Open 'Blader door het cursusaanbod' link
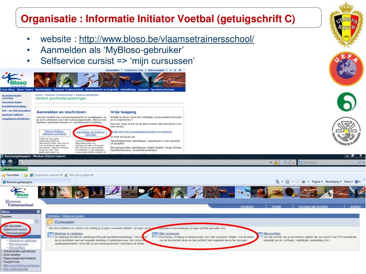Image resolution: width=366 pixels, height=274 pixels. pyautogui.click(x=142, y=132)
